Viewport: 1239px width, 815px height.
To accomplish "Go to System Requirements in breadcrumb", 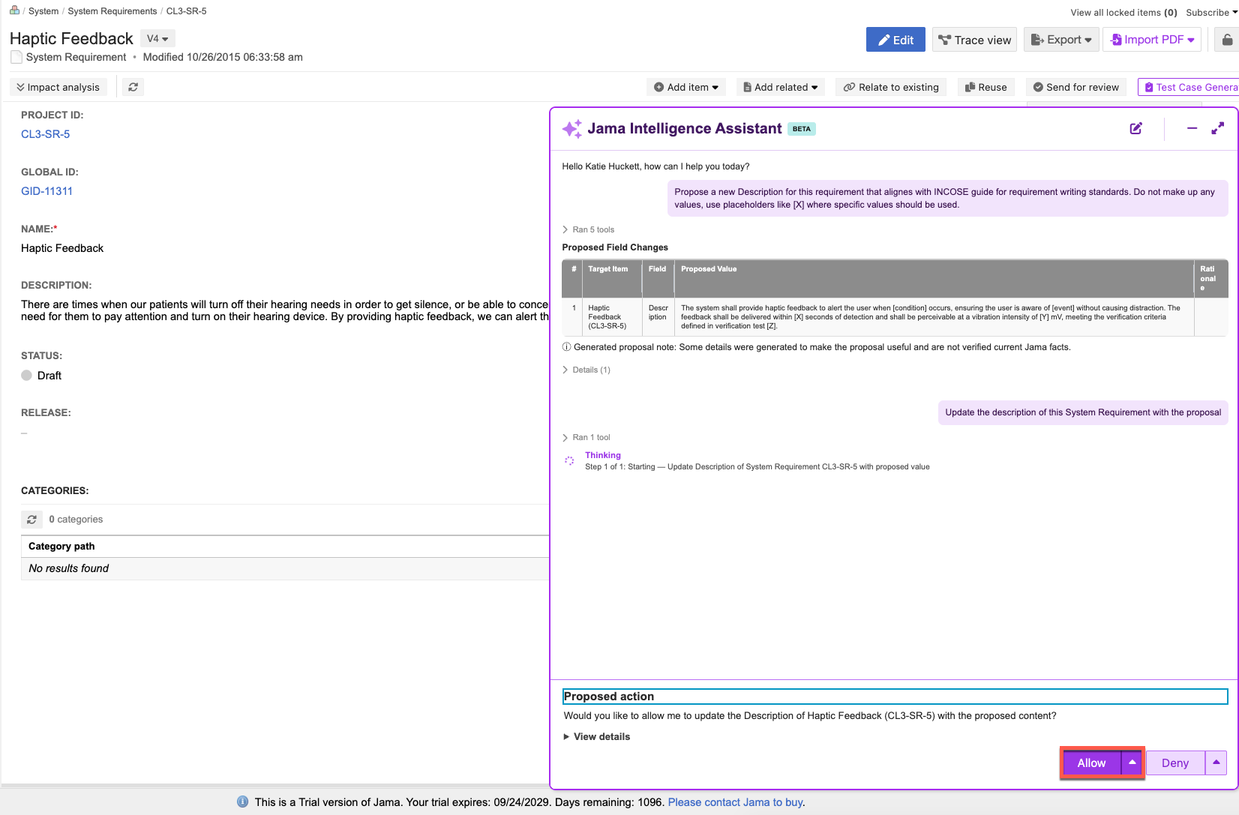I will tap(112, 10).
